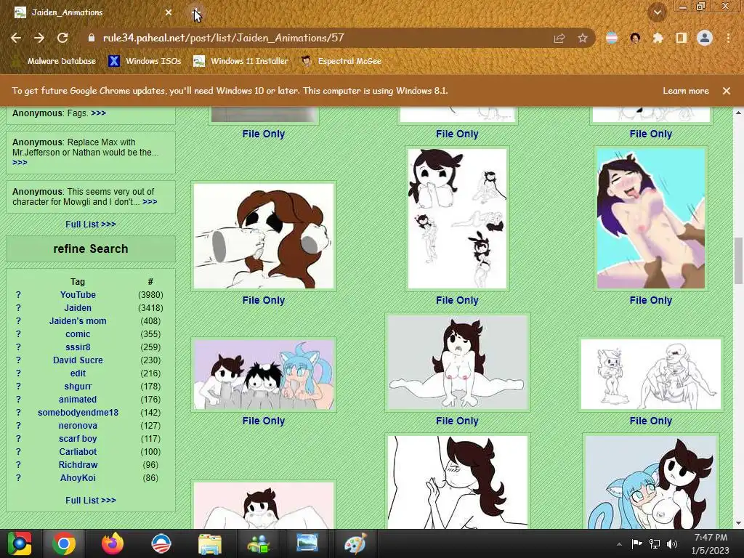The image size is (744, 558).
Task: Refine search by neronova tag
Action: (78, 426)
